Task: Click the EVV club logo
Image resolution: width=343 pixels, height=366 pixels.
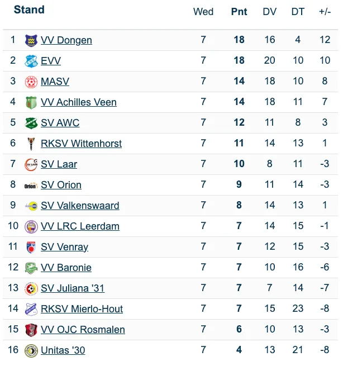Action: tap(31, 61)
